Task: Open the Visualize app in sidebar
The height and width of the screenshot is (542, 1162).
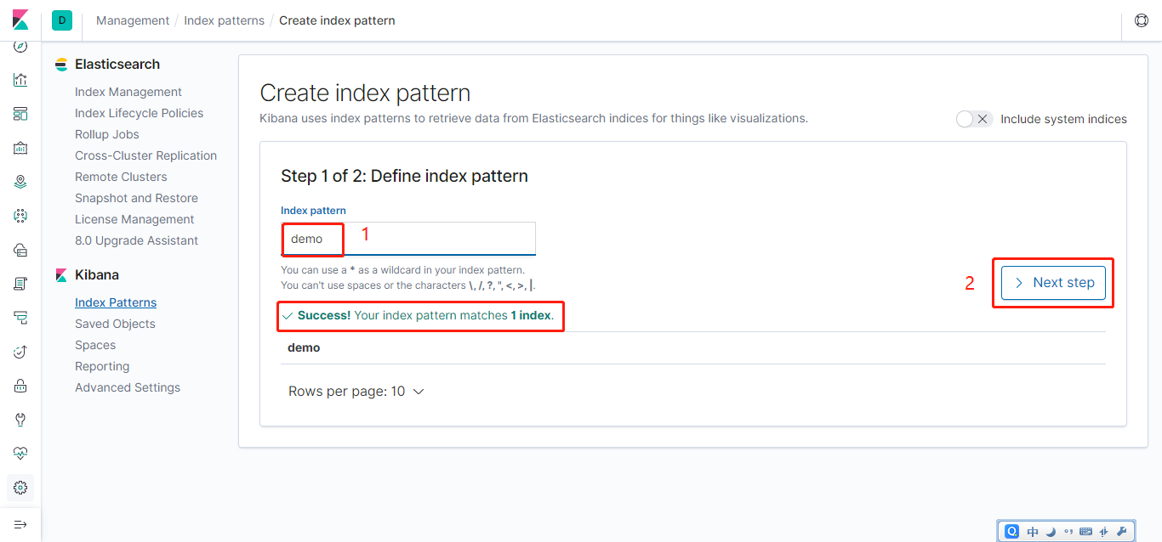Action: pyautogui.click(x=20, y=80)
